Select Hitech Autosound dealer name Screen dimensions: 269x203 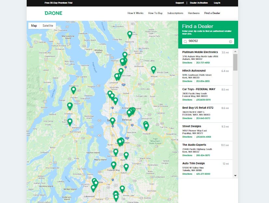tap(194, 71)
